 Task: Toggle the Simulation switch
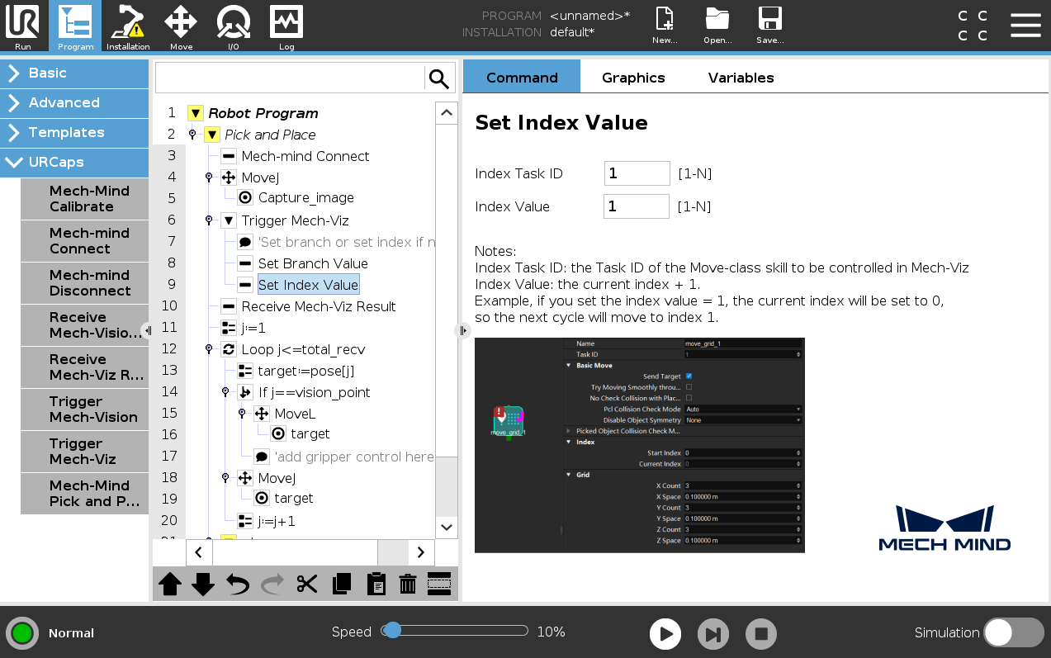(x=1013, y=632)
